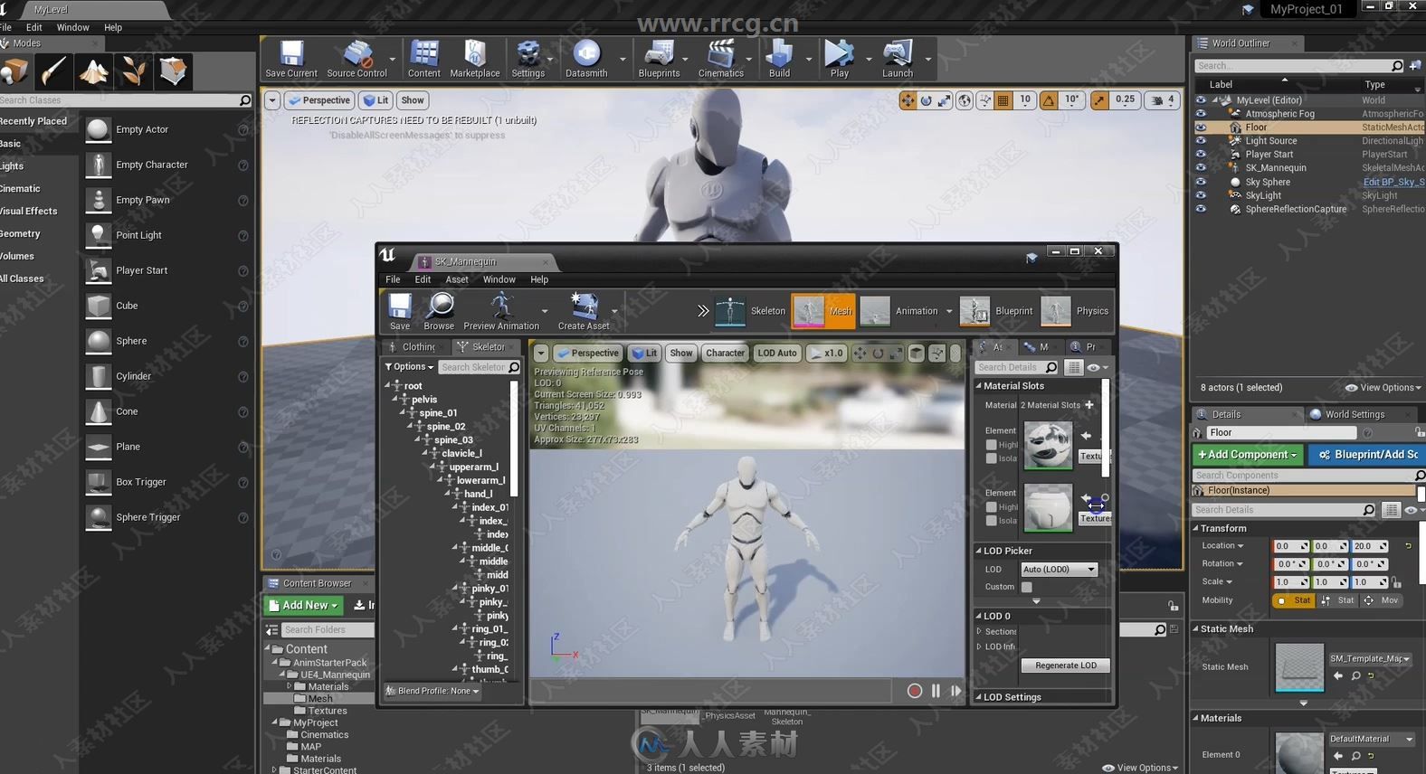
Task: Open the Marketplace icon
Action: 475,59
